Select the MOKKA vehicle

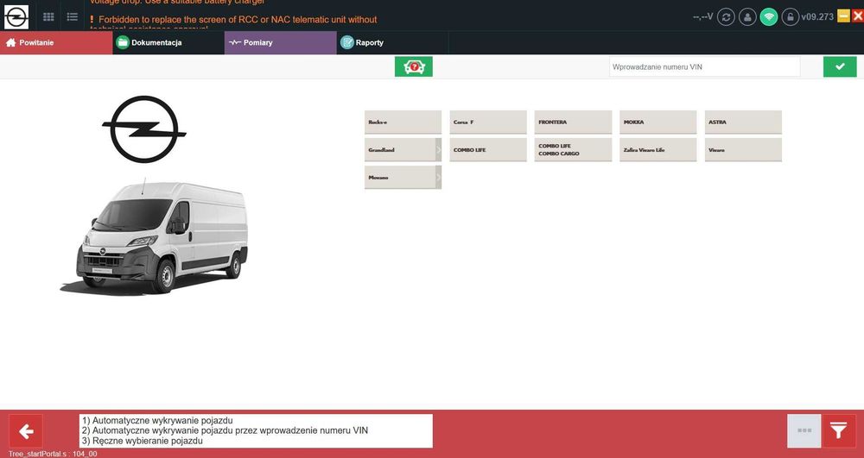coord(658,122)
